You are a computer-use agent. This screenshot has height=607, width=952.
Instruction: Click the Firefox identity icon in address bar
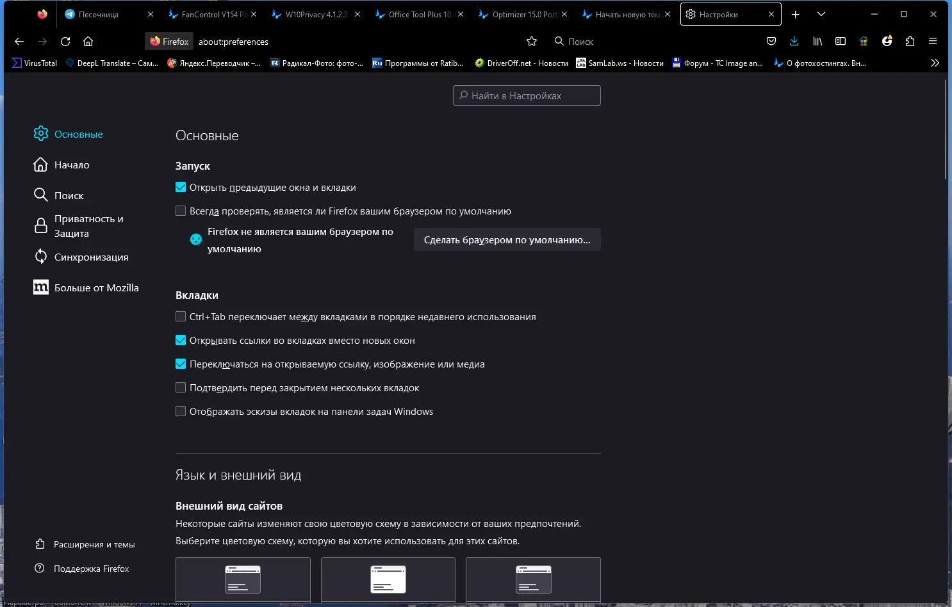coord(169,42)
